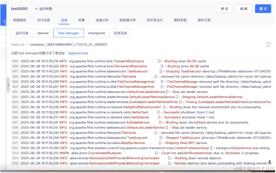Click log line 891 Stop job leader service

(x=141, y=92)
